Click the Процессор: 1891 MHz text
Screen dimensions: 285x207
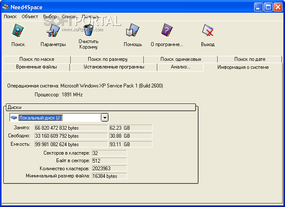[59, 95]
